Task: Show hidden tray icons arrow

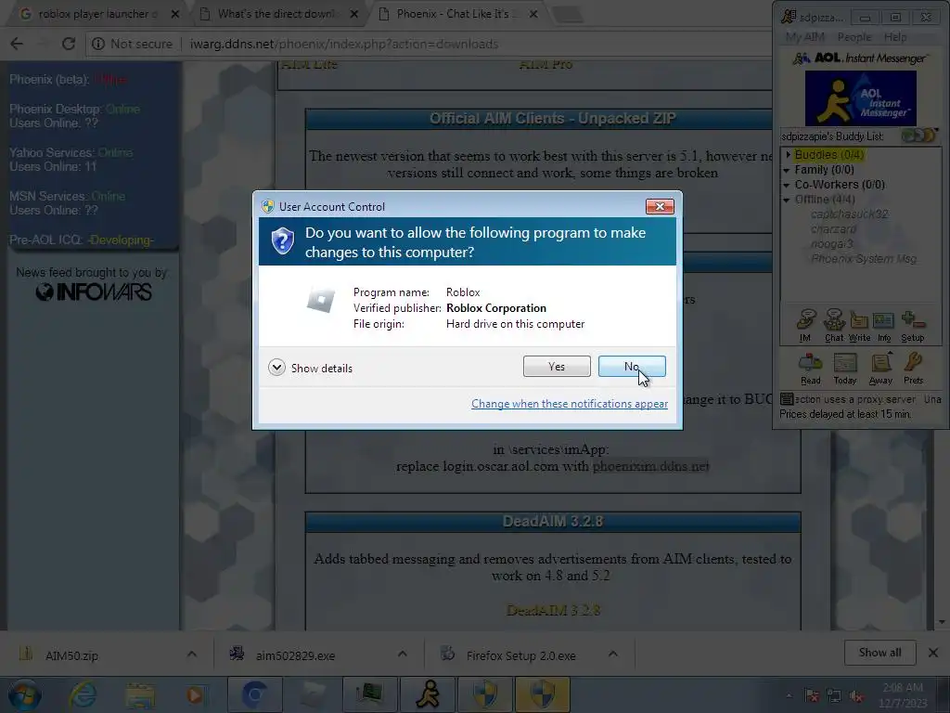Action: (789, 696)
